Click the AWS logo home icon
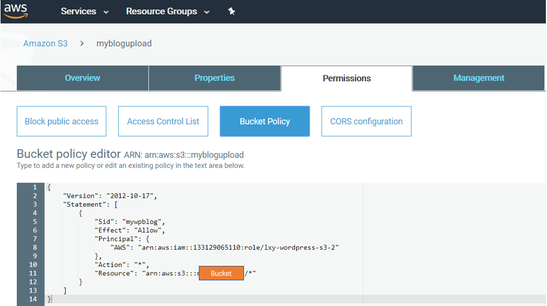This screenshot has width=547, height=306. tap(16, 11)
